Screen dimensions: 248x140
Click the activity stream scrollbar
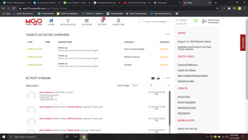click(170, 108)
